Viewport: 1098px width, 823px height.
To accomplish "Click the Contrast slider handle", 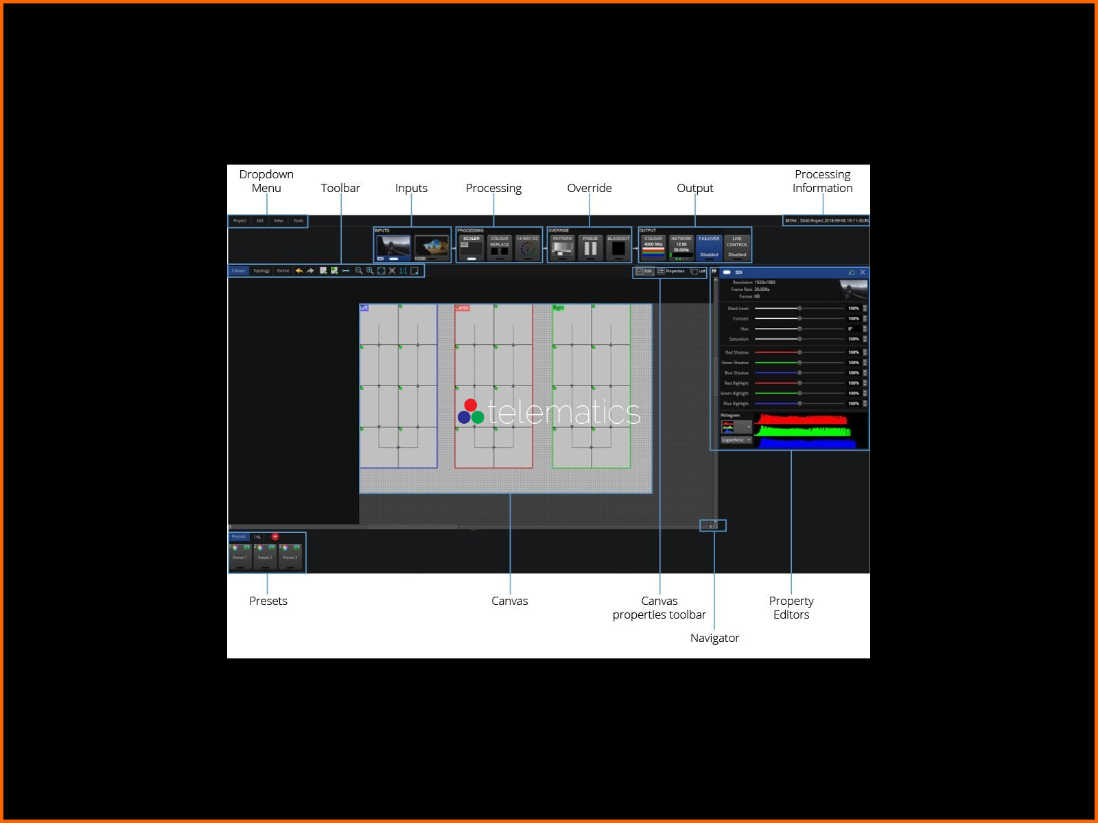I will [x=799, y=319].
